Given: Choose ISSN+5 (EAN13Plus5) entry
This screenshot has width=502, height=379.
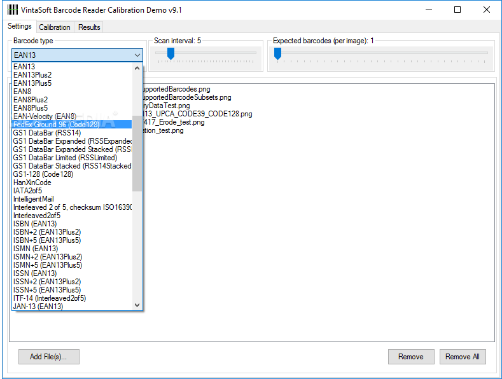Looking at the screenshot, I should (x=72, y=290).
